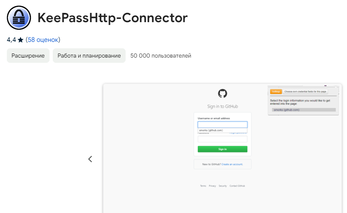Click the Username or email address field
Image resolution: width=347 pixels, height=213 pixels.
[x=223, y=124]
